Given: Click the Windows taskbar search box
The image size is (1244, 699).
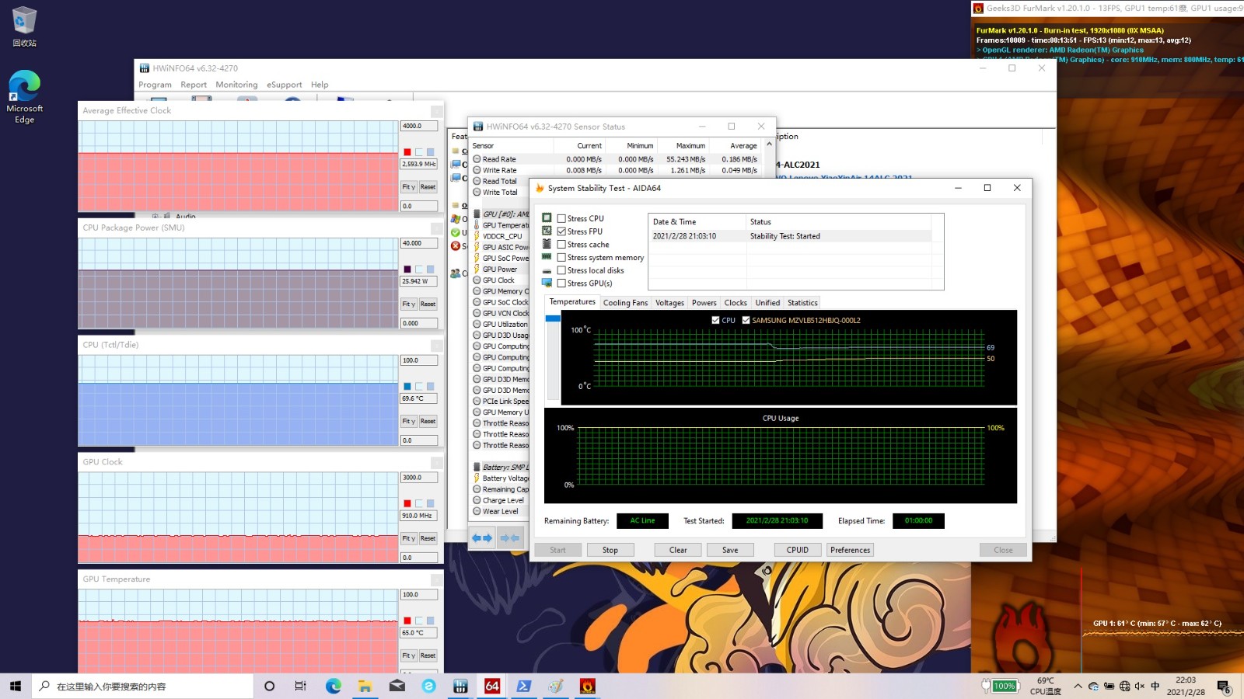Looking at the screenshot, I should pos(143,686).
